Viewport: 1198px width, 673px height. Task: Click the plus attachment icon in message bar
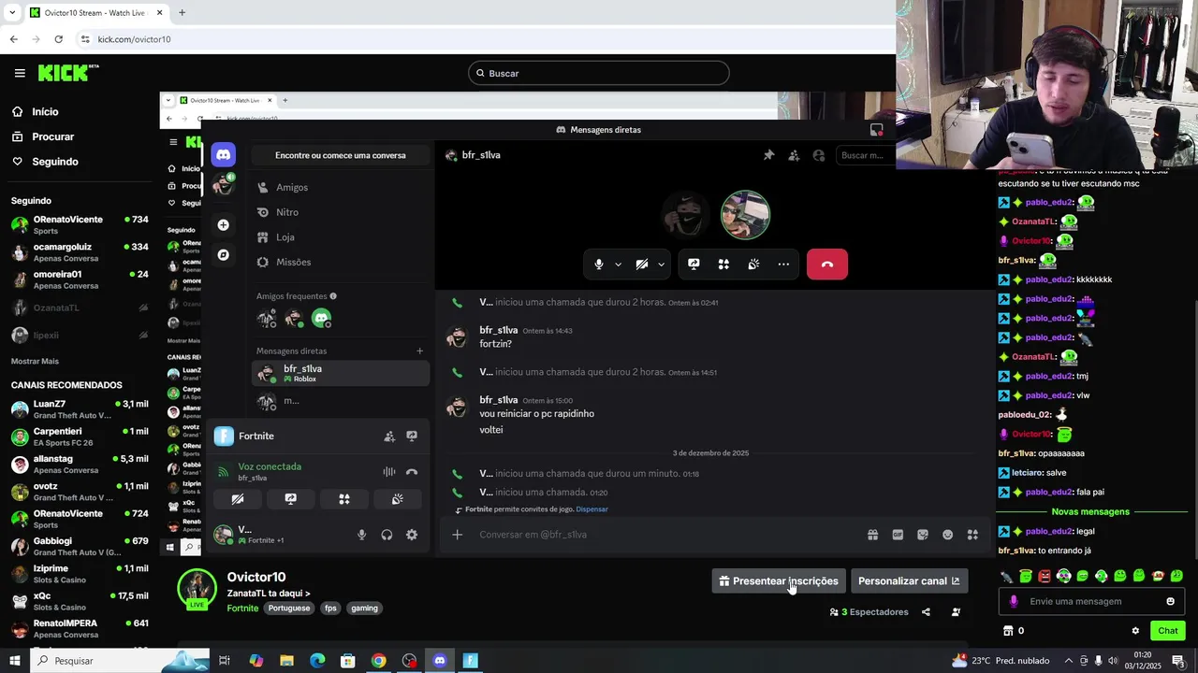(x=457, y=535)
